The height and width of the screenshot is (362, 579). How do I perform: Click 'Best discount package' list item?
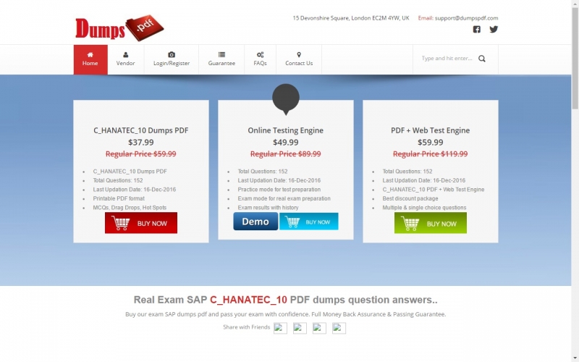click(x=410, y=198)
